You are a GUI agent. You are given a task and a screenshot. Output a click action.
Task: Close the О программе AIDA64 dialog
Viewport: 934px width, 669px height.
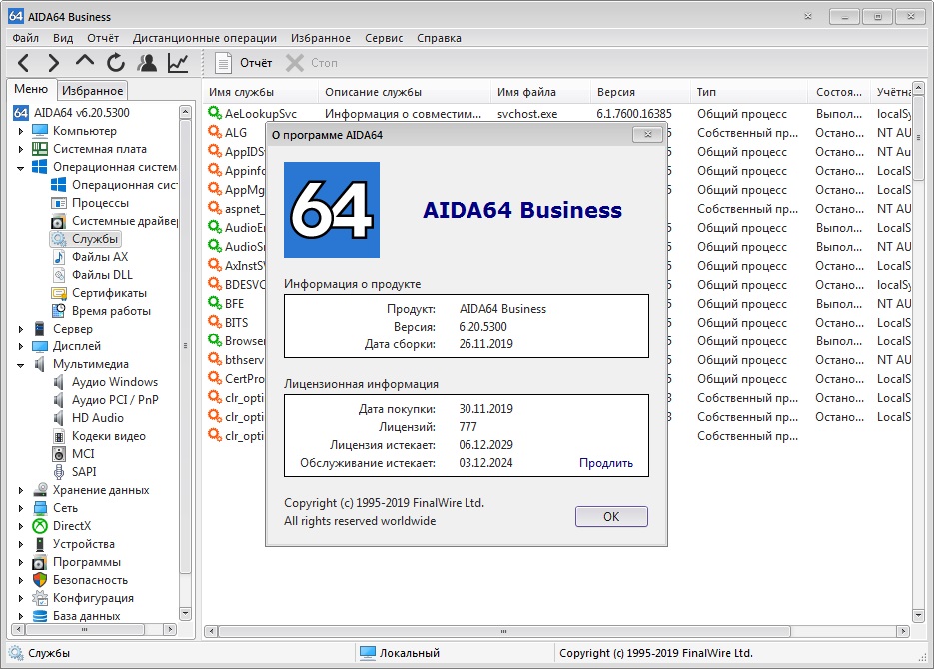tap(647, 135)
